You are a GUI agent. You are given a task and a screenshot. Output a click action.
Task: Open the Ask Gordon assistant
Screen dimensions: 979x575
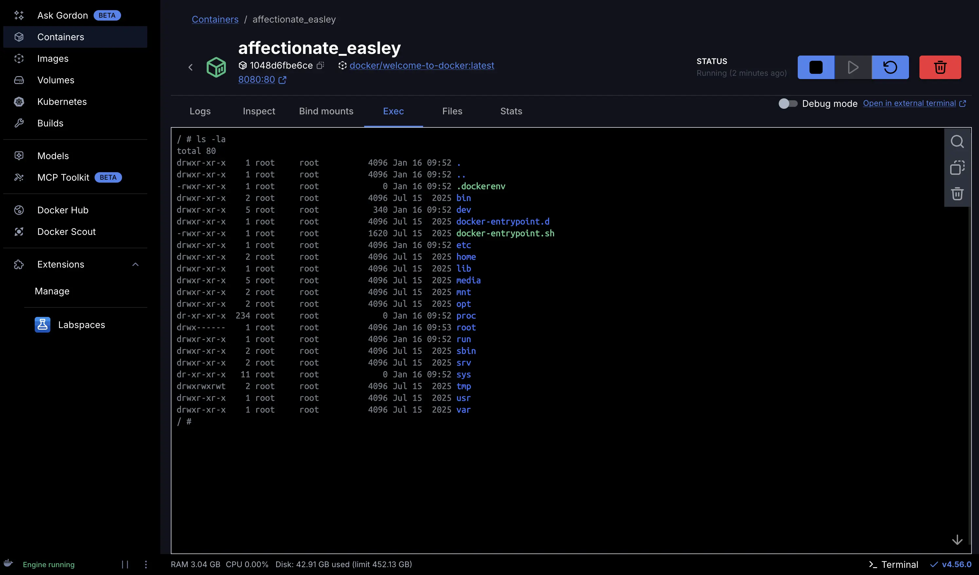coord(62,15)
